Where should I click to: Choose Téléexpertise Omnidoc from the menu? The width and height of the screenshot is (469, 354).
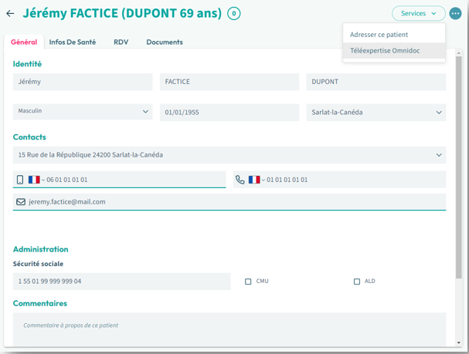coord(385,51)
